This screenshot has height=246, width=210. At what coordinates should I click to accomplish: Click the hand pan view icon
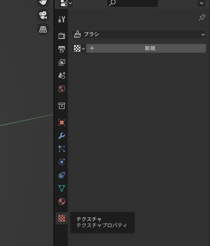[x=43, y=2]
